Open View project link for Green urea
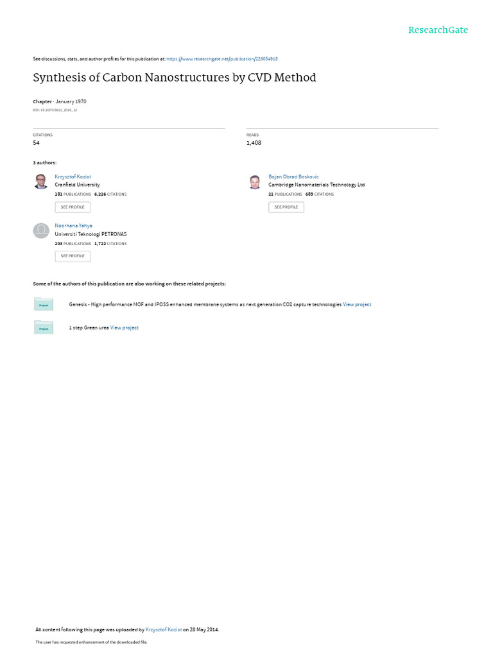This screenshot has width=493, height=657. [x=124, y=328]
